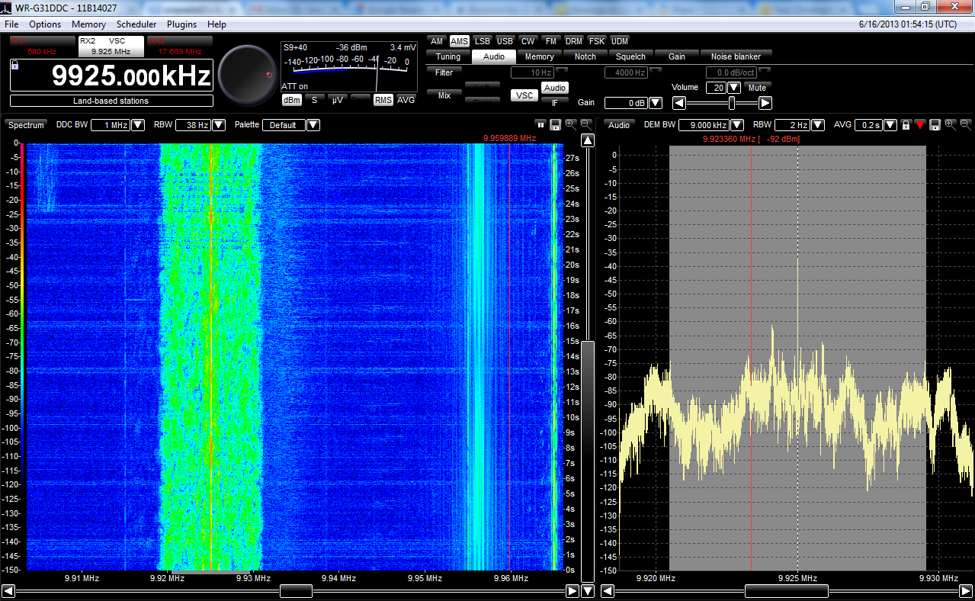Zoom out on the audio spectrum
The width and height of the screenshot is (975, 601).
coord(965,124)
